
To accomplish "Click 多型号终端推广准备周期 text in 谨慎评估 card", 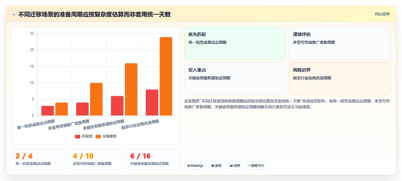I will coord(314,42).
